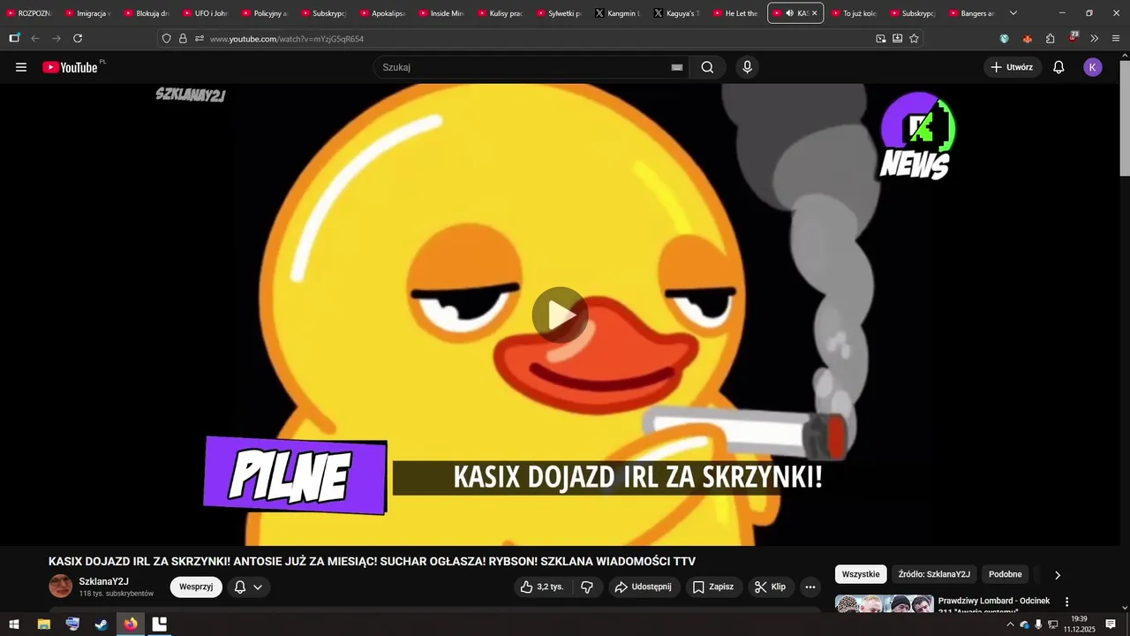Bookmark this page with the star icon
The width and height of the screenshot is (1130, 636).
point(914,38)
